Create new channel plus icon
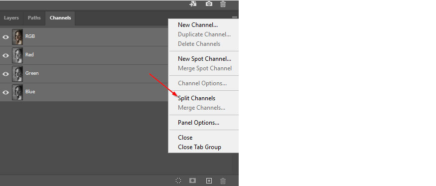 (x=209, y=181)
